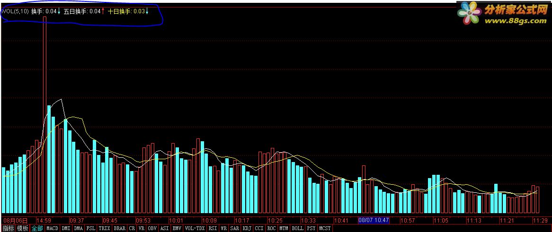552x232 pixels.
Task: Activate the BOLL indicator
Action: click(x=297, y=229)
